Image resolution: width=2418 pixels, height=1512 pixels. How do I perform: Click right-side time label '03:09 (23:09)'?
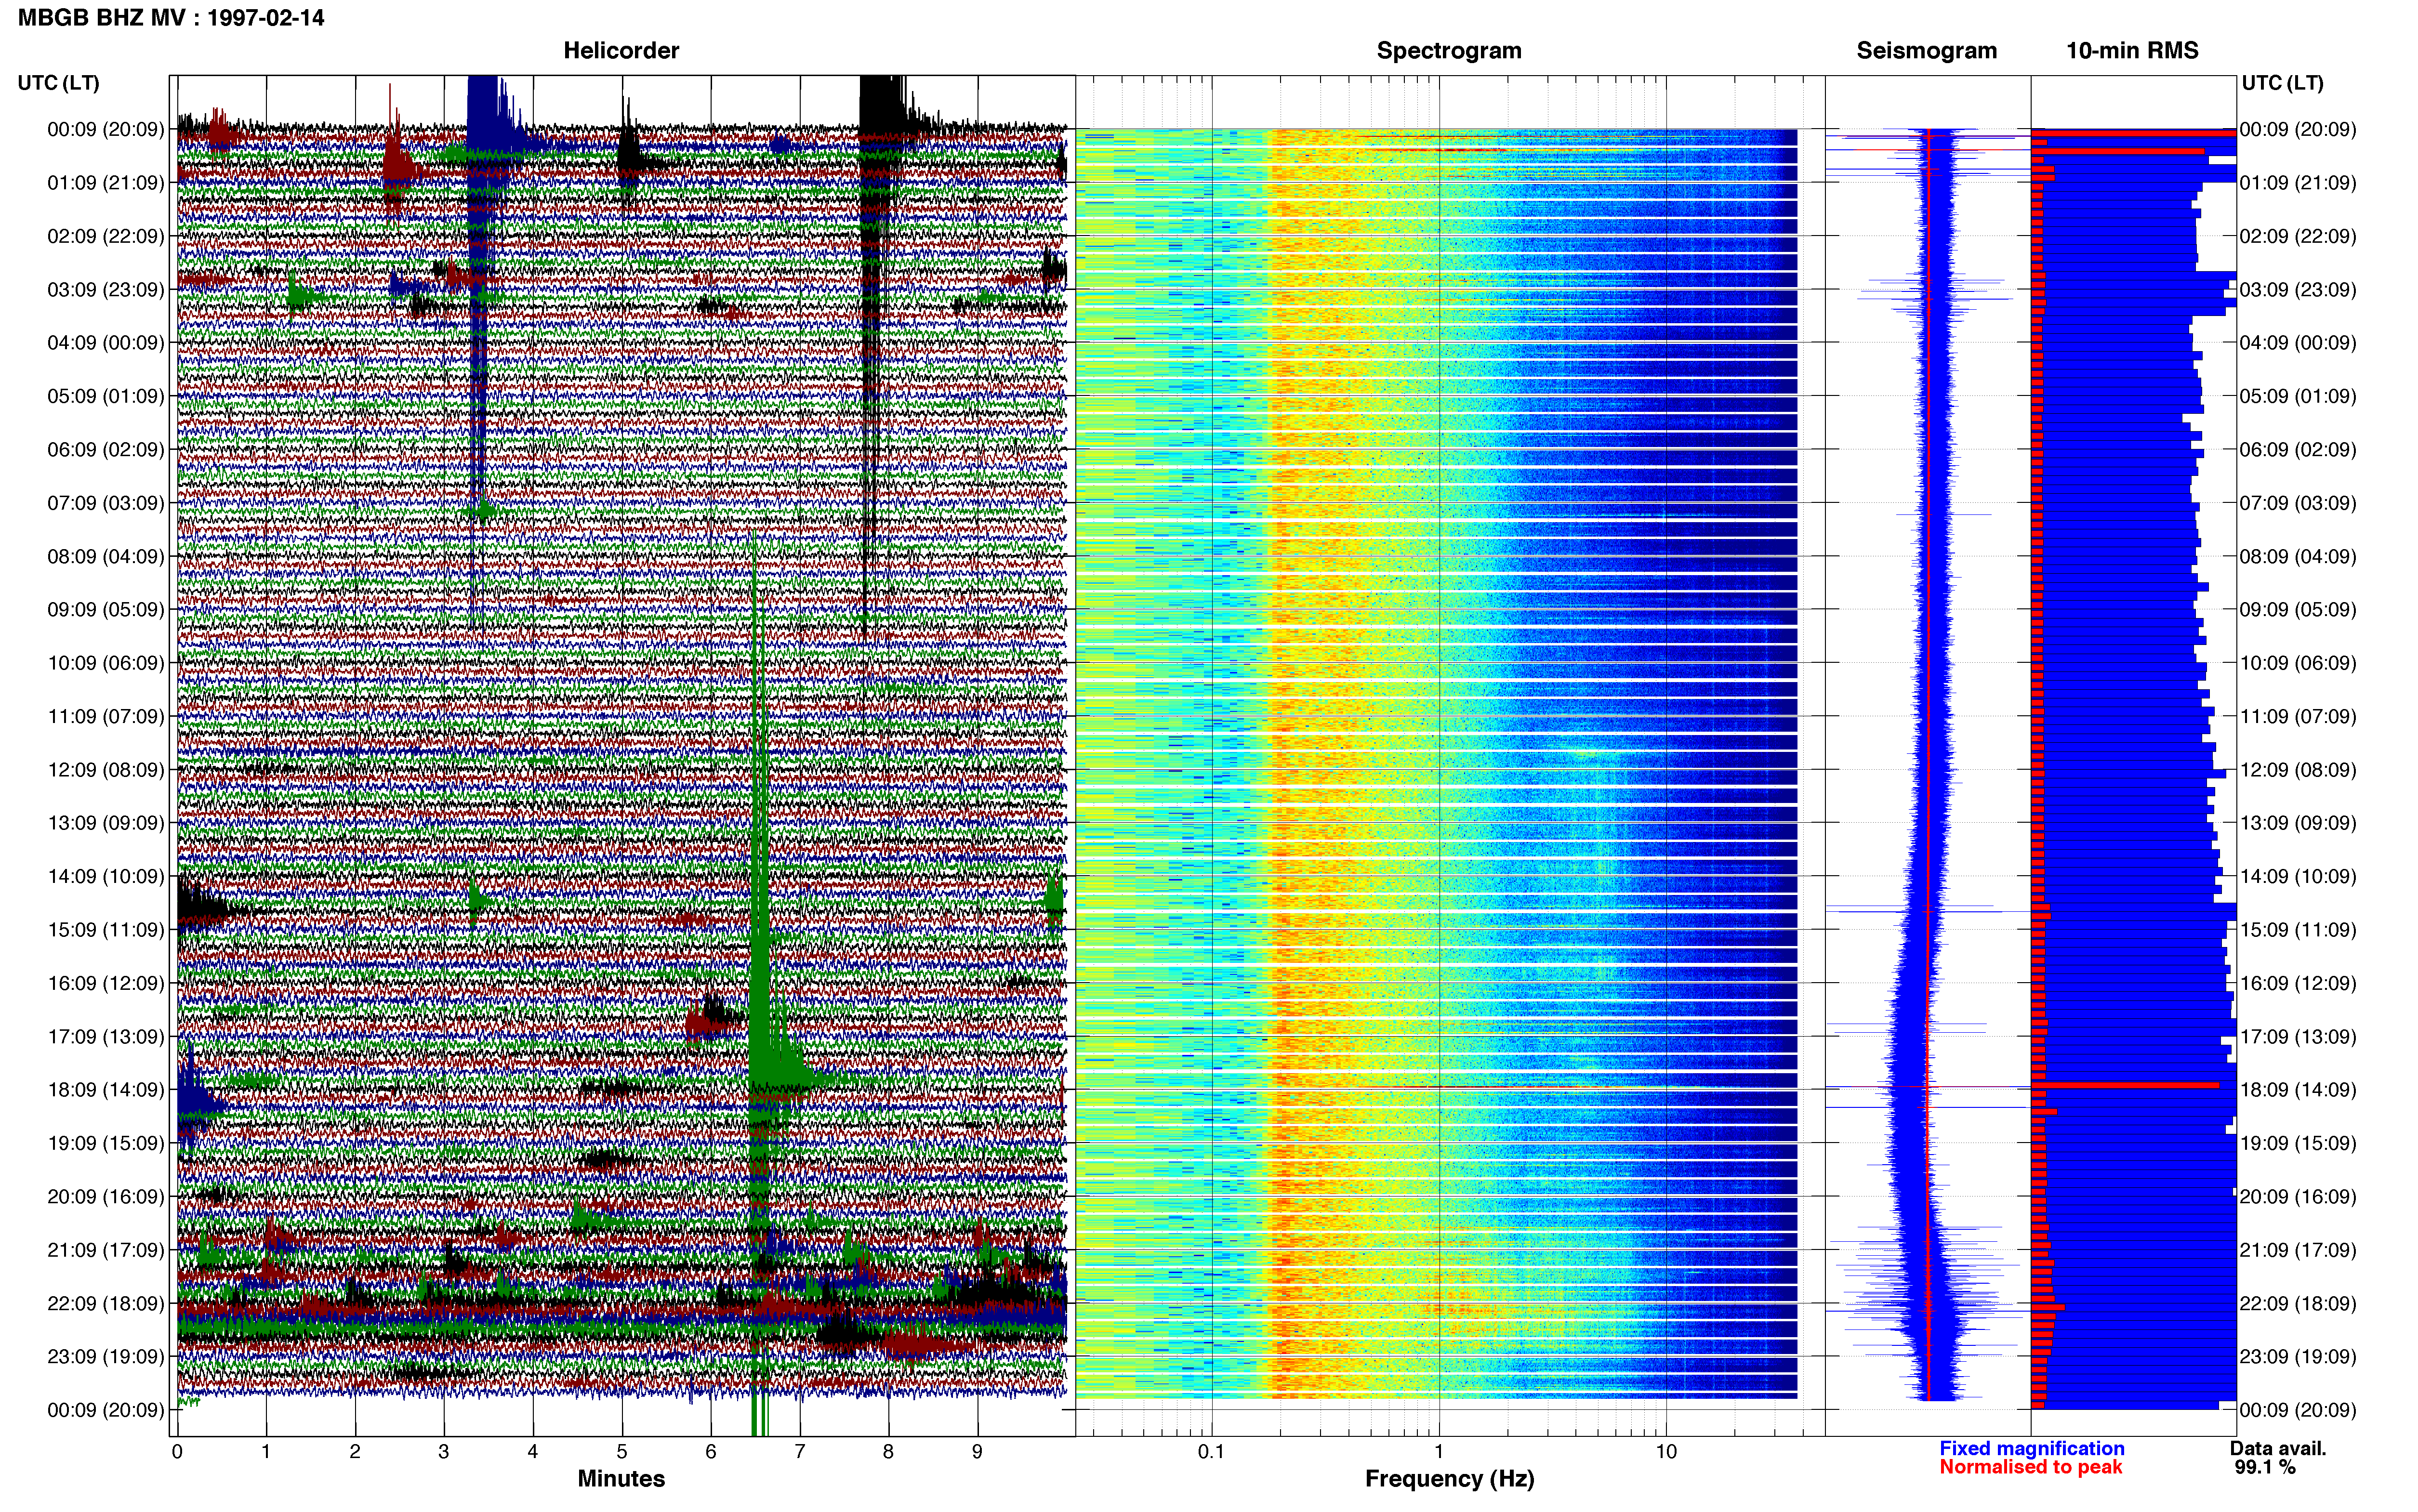[x=2298, y=290]
